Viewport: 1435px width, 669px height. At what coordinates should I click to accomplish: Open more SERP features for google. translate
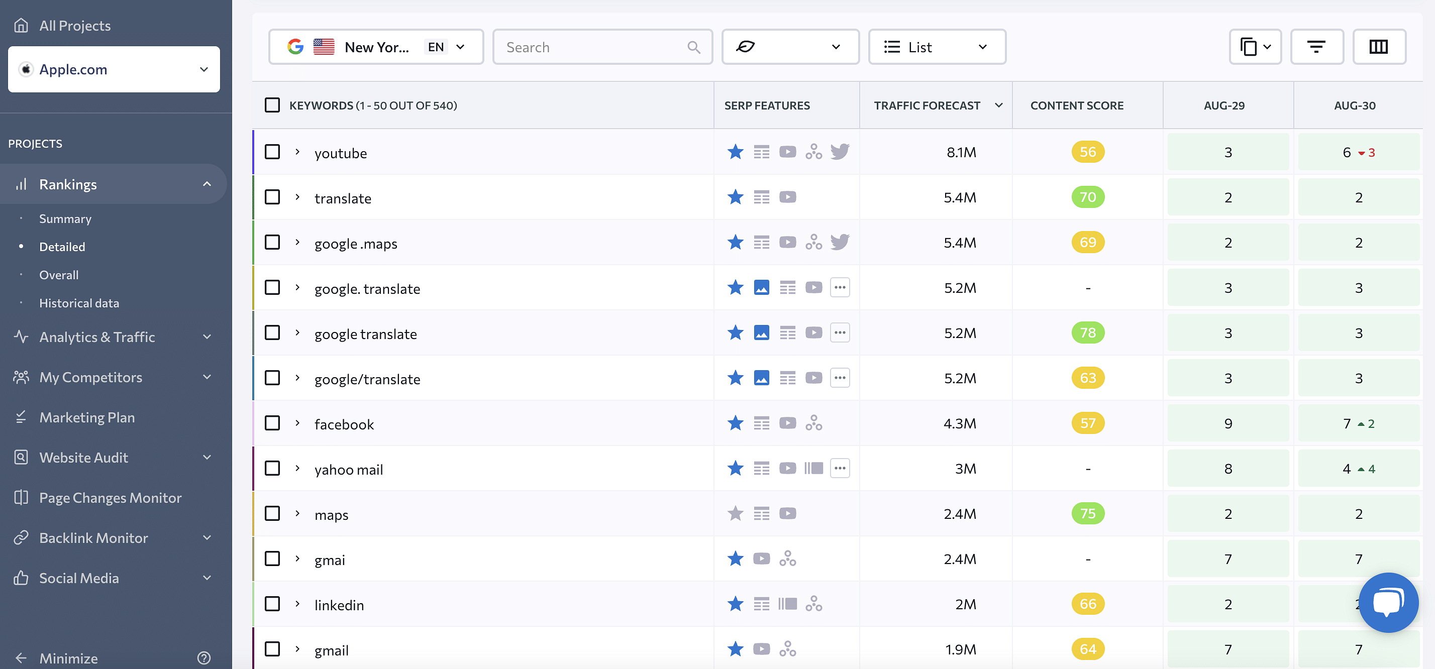click(840, 287)
